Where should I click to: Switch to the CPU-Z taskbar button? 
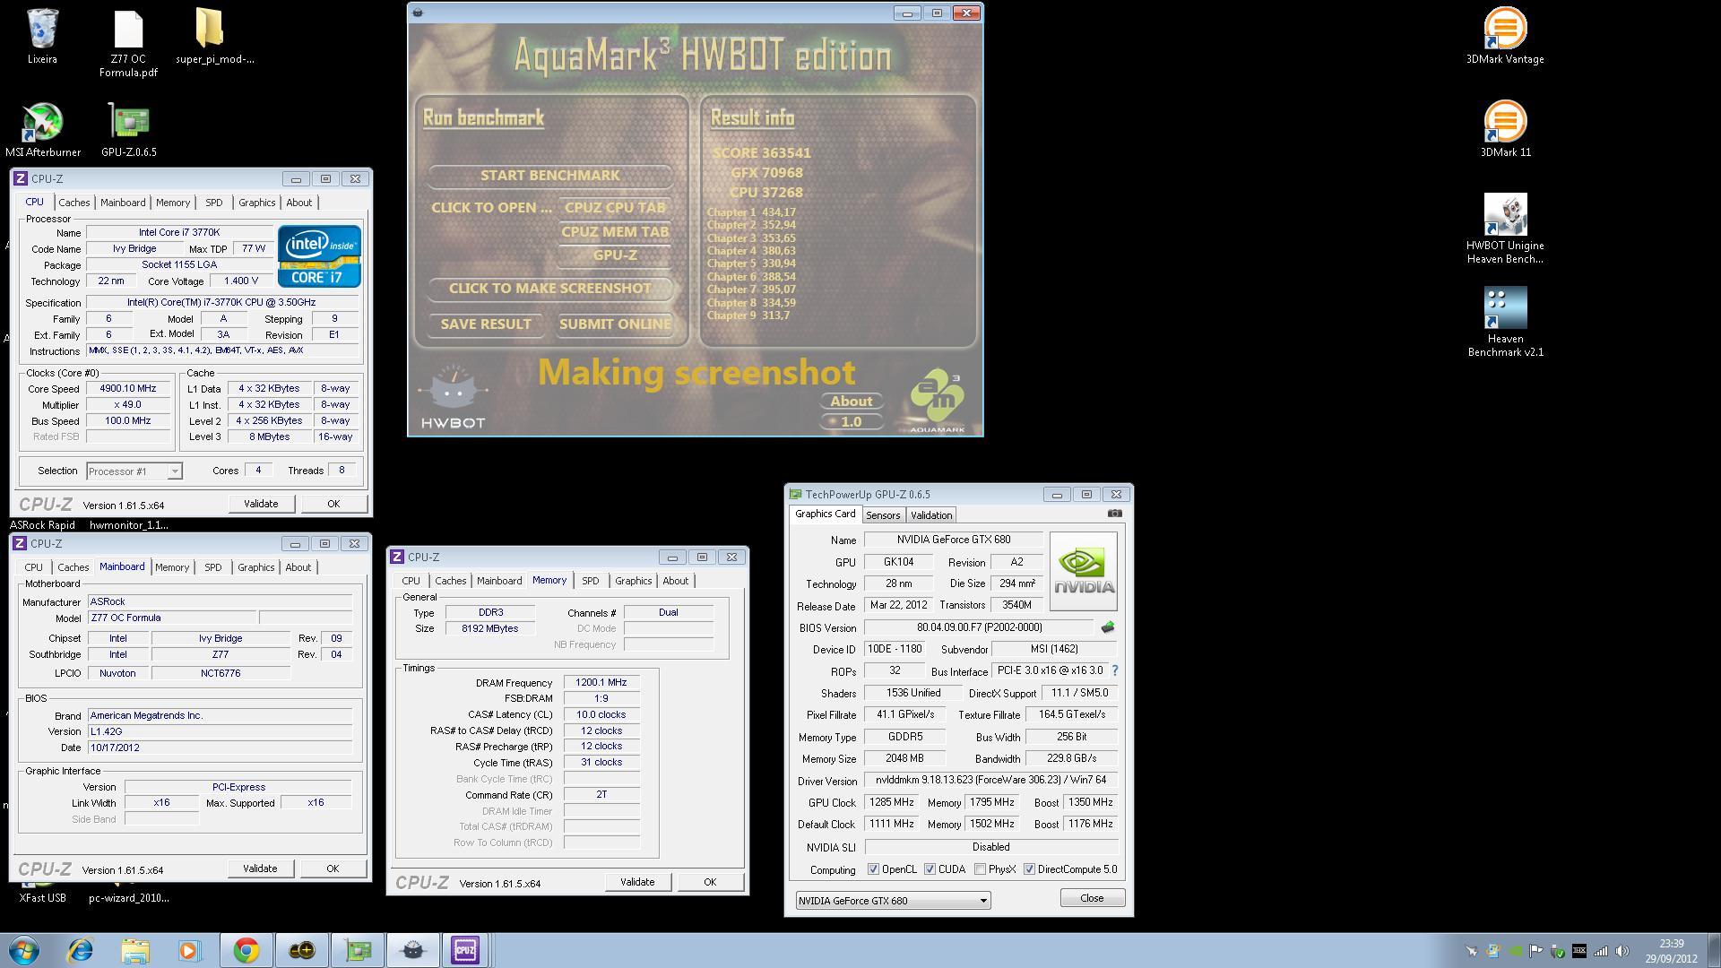click(x=465, y=950)
